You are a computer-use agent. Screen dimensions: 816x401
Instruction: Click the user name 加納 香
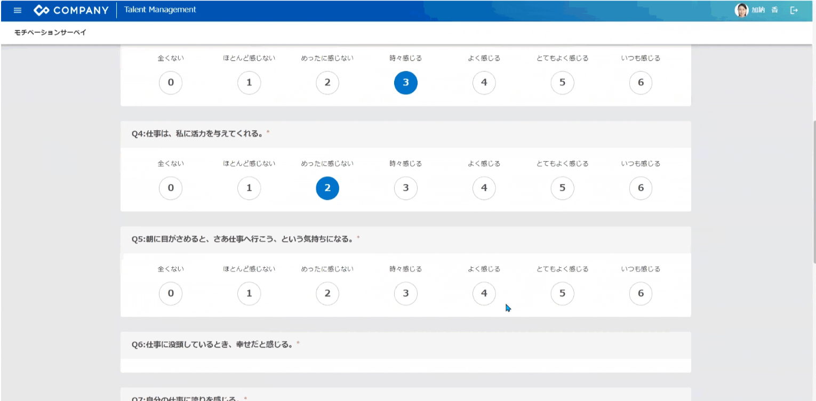[x=764, y=10]
